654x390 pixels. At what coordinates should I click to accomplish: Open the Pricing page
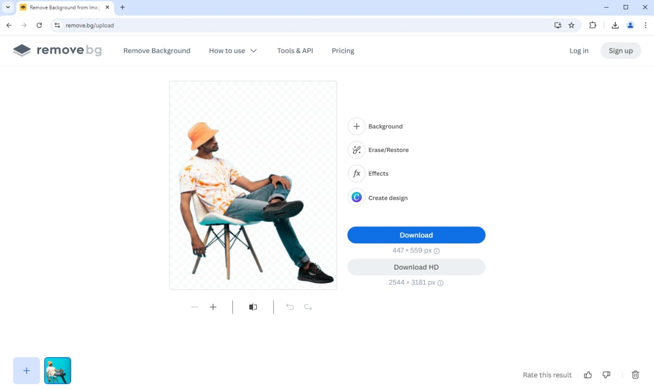(x=343, y=51)
